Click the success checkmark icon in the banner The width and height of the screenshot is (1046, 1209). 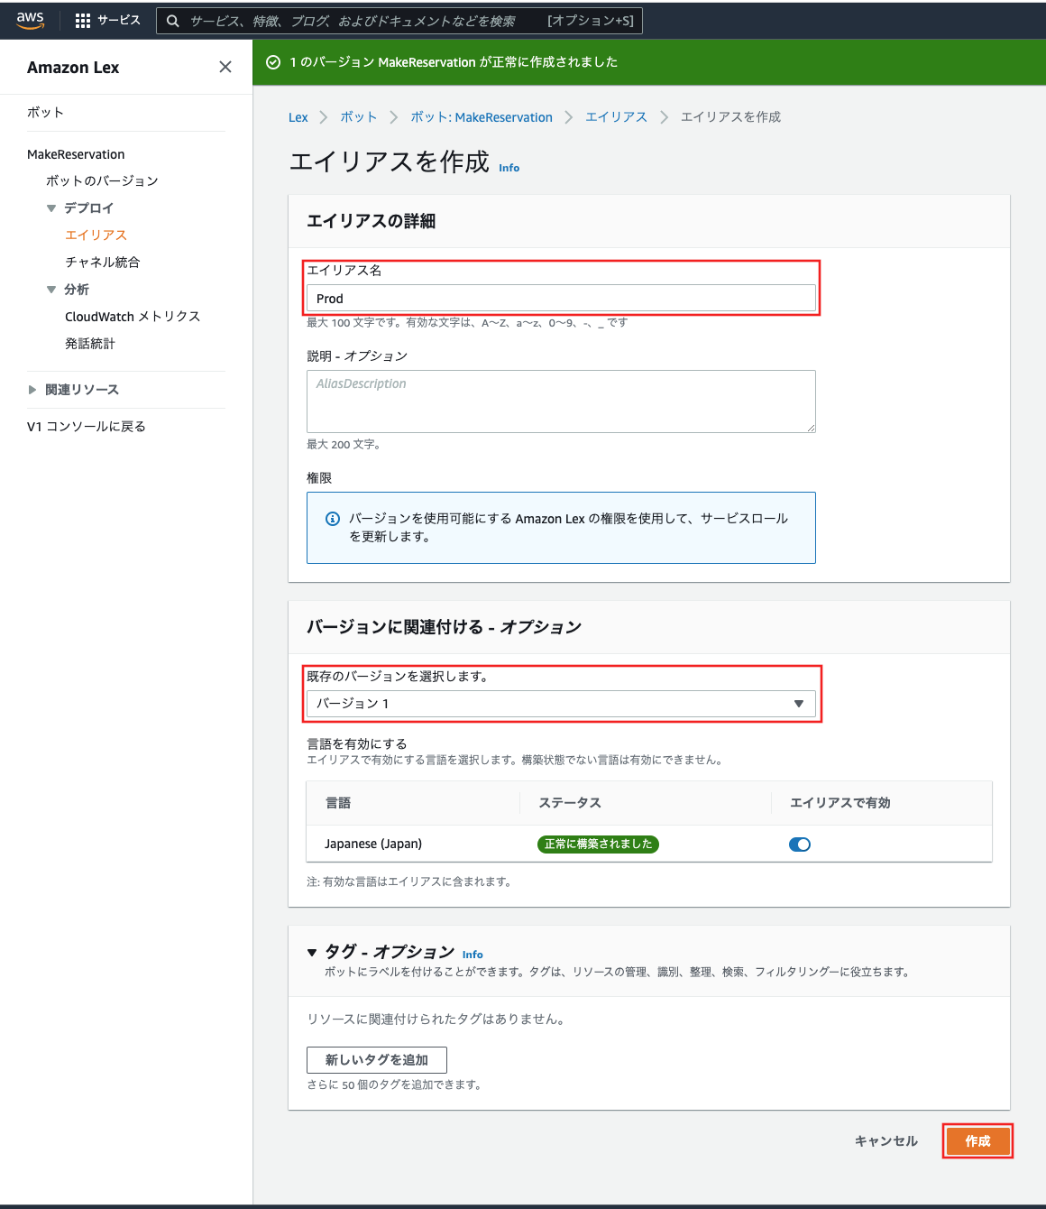click(x=273, y=62)
